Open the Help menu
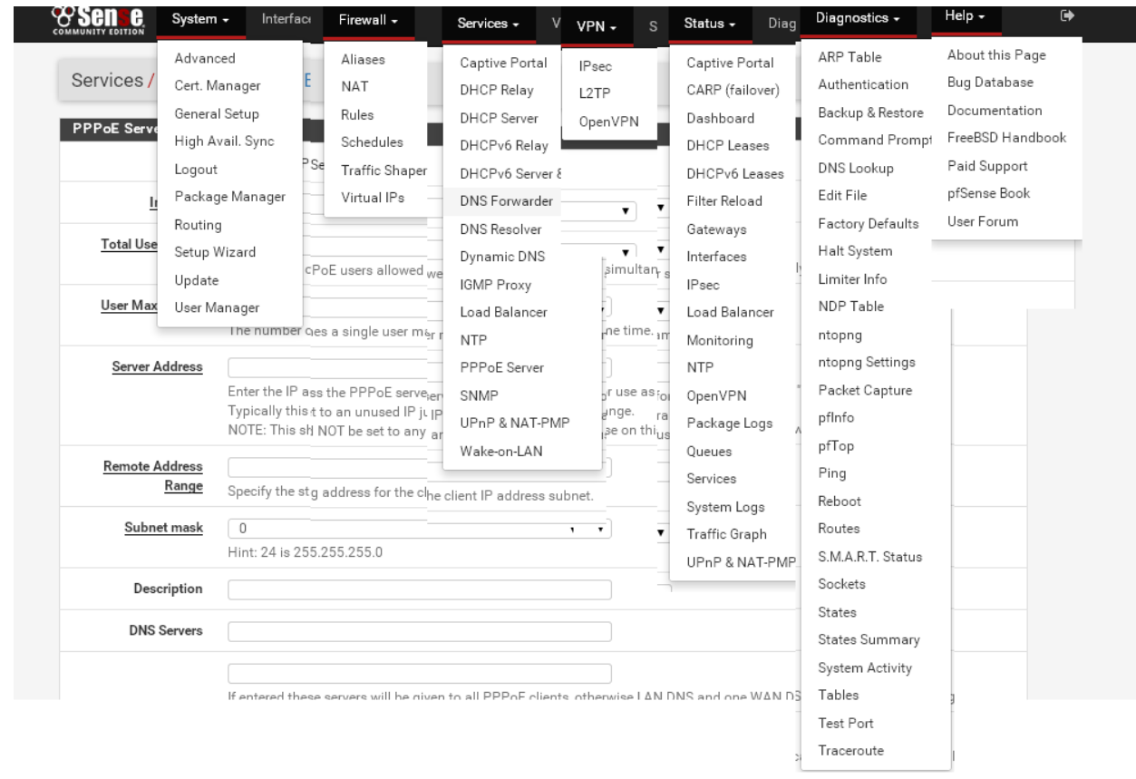Image resolution: width=1136 pixels, height=779 pixels. point(965,16)
